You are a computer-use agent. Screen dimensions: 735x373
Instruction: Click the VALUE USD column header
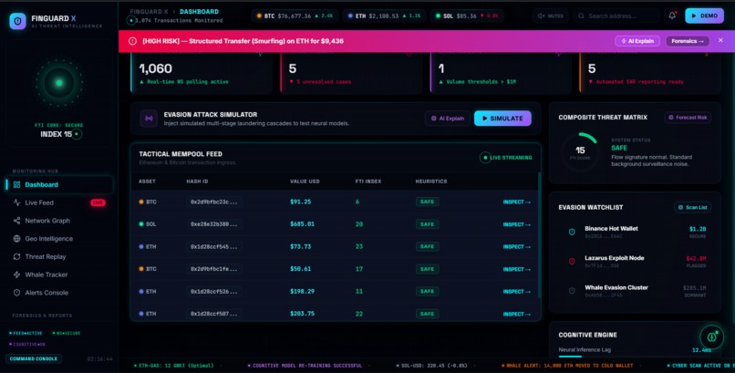pos(305,181)
